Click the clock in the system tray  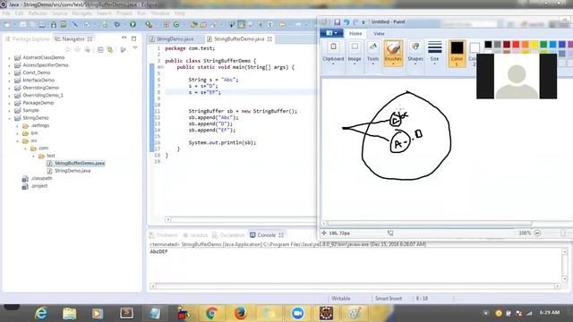[549, 312]
